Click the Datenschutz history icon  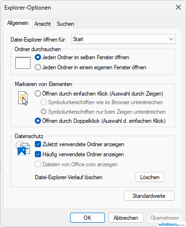coord(23,149)
